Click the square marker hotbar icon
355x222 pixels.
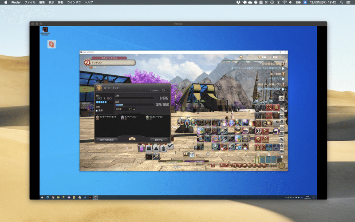[x=149, y=149]
